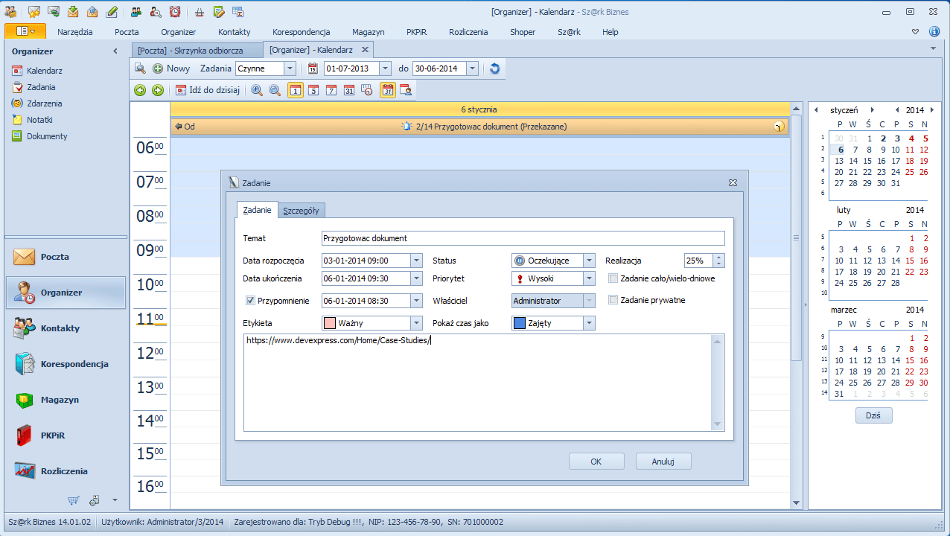This screenshot has height=536, width=950.
Task: Click the zoom in magnifier icon
Action: pyautogui.click(x=257, y=90)
